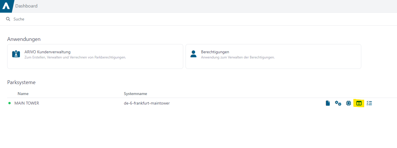The width and height of the screenshot is (397, 148).
Task: Click the ID badge icon of Kundenverwaltung
Action: [16, 54]
